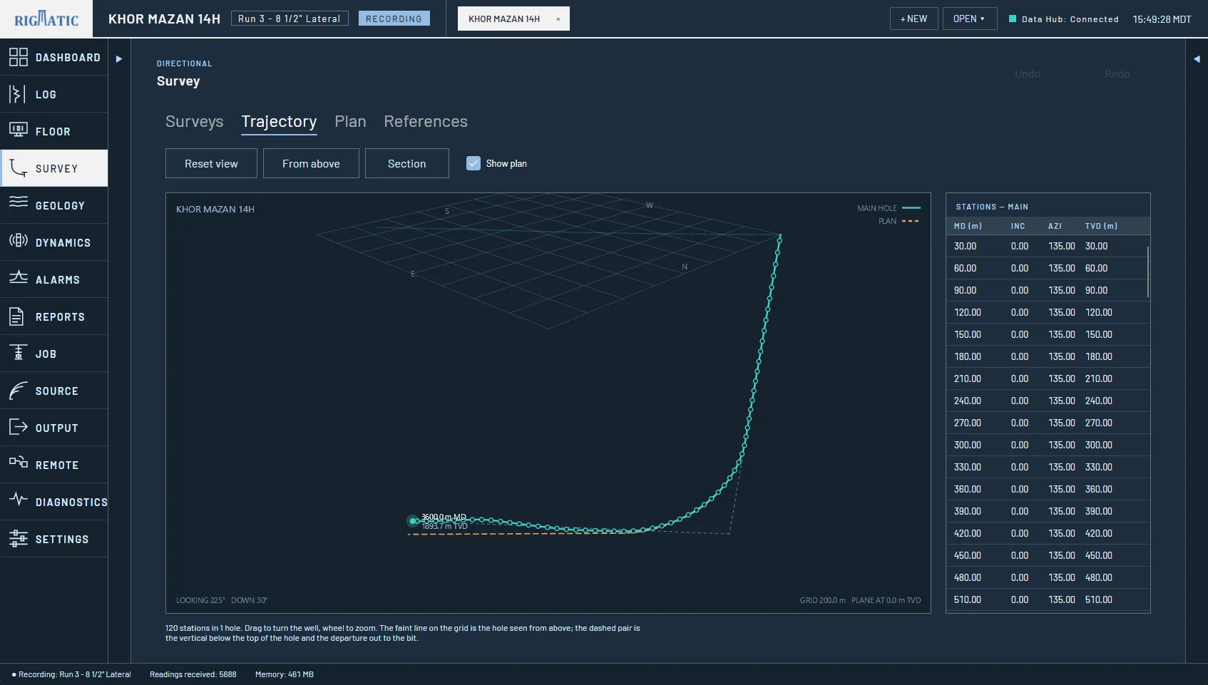1208x685 pixels.
Task: Select the Log icon in sidebar
Action: coord(17,94)
